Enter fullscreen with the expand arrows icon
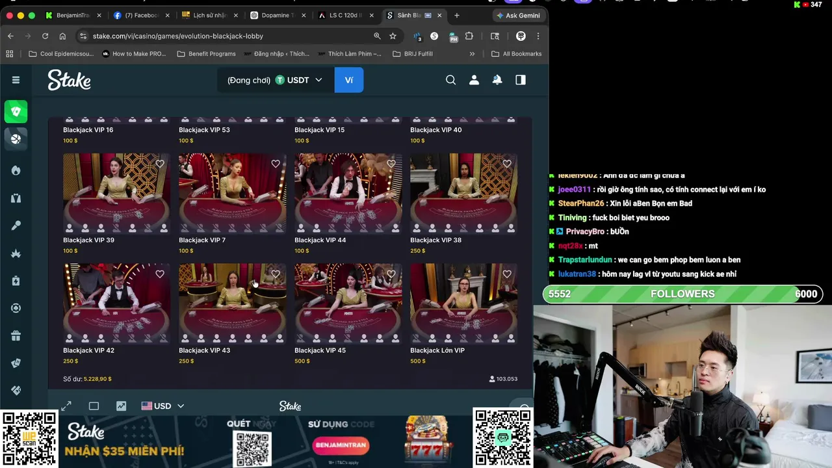 point(66,406)
